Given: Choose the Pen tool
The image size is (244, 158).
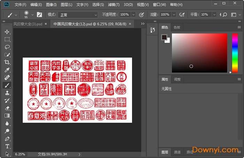Looking at the screenshot, I should pyautogui.click(x=7, y=139).
